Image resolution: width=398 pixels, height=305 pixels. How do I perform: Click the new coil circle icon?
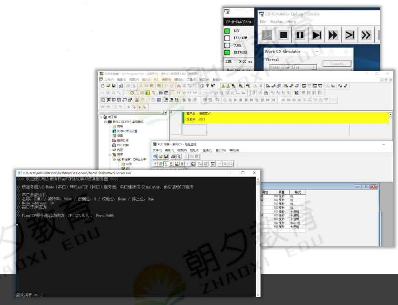(211, 93)
